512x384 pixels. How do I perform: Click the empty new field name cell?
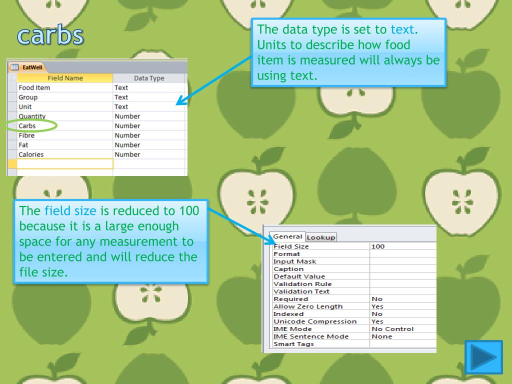click(64, 164)
